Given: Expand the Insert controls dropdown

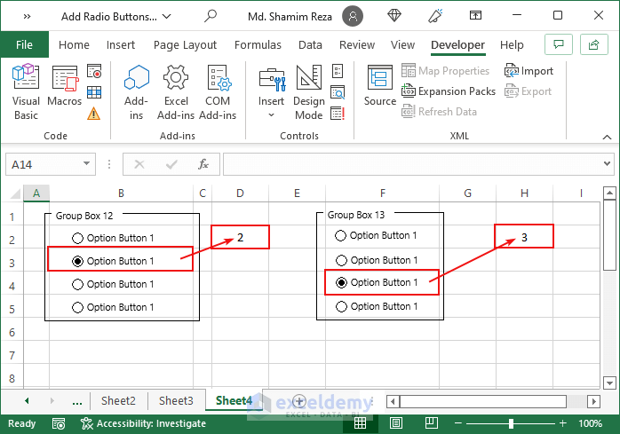Looking at the screenshot, I should 271,115.
